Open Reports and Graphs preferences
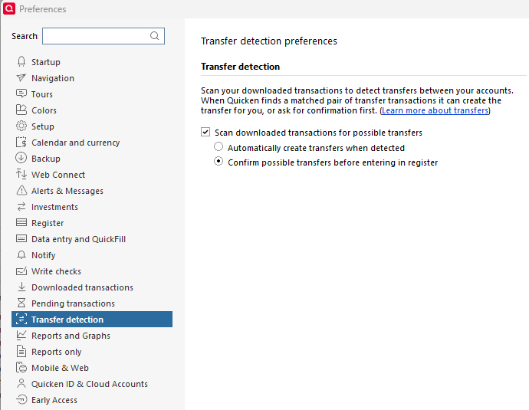 click(71, 336)
